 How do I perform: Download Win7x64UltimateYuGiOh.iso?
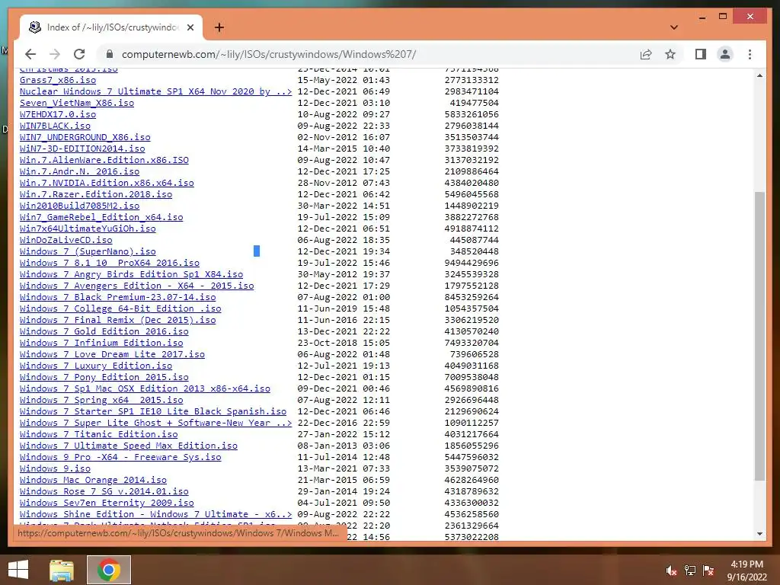pyautogui.click(x=88, y=229)
